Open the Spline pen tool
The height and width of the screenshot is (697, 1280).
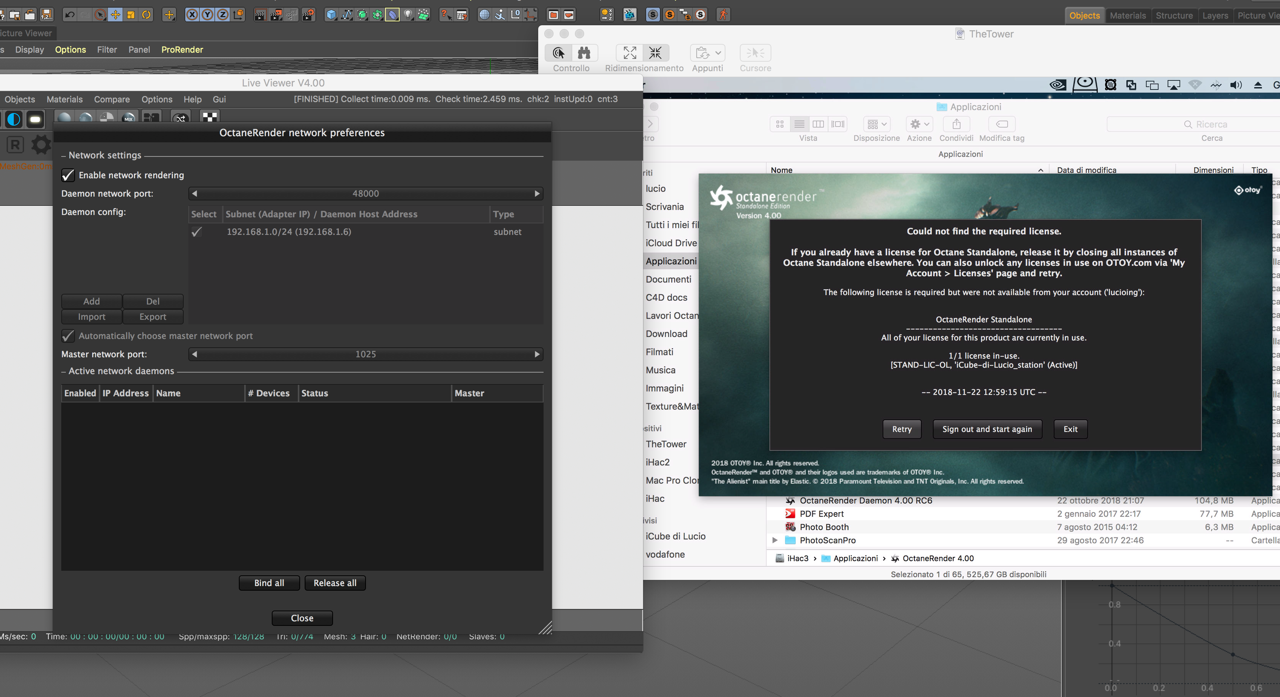click(347, 15)
